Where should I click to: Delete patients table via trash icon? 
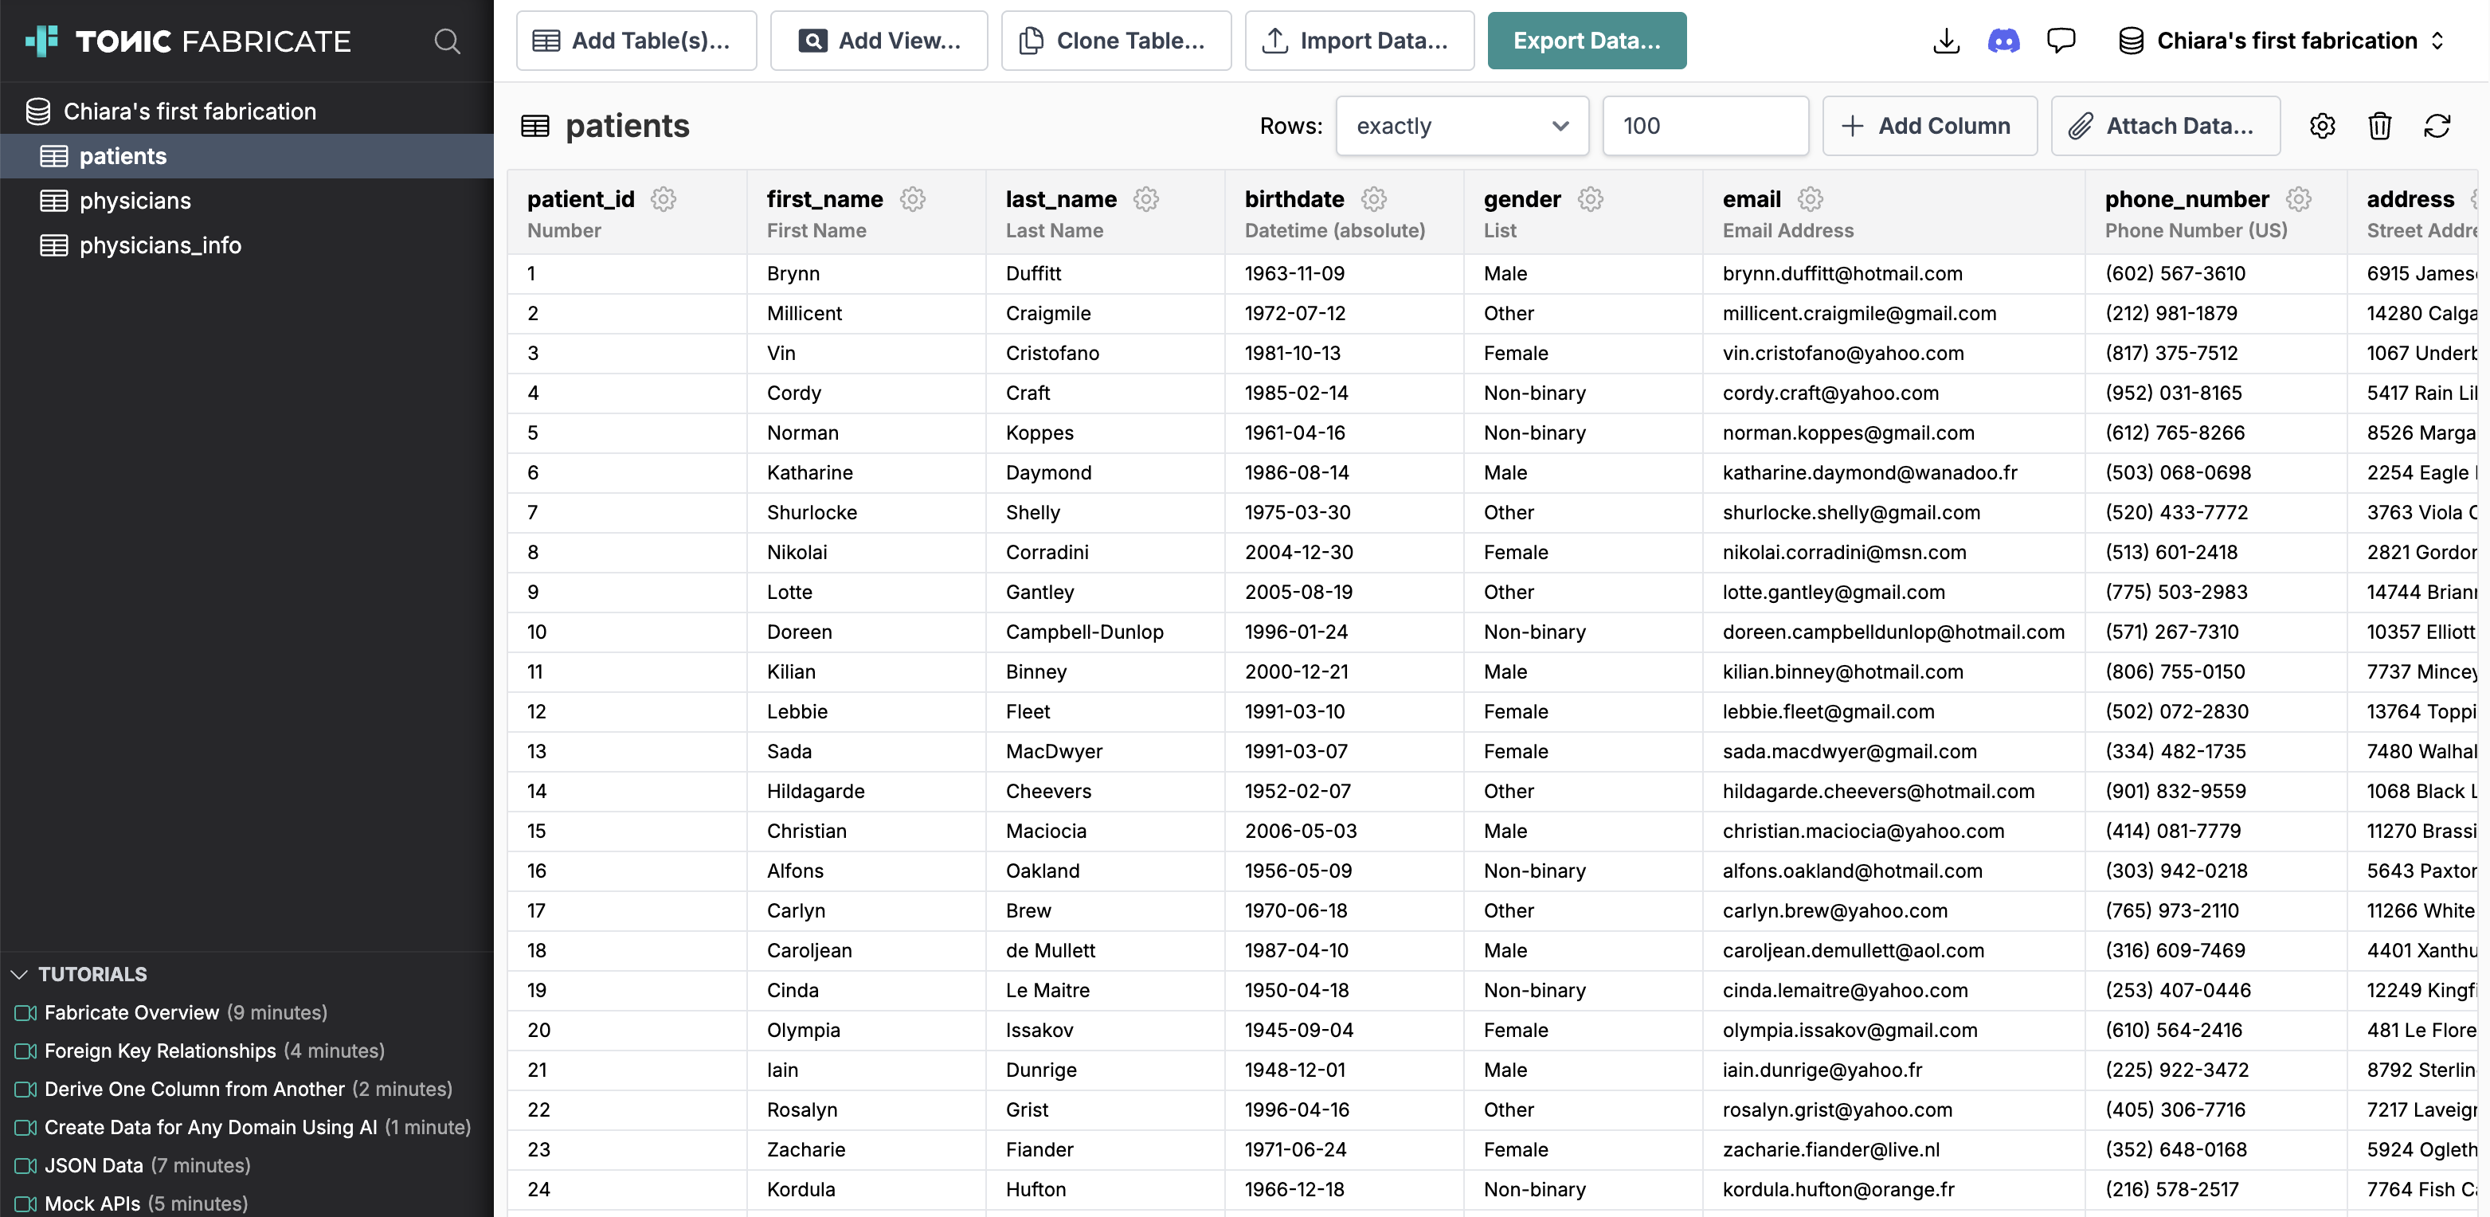pyautogui.click(x=2378, y=126)
